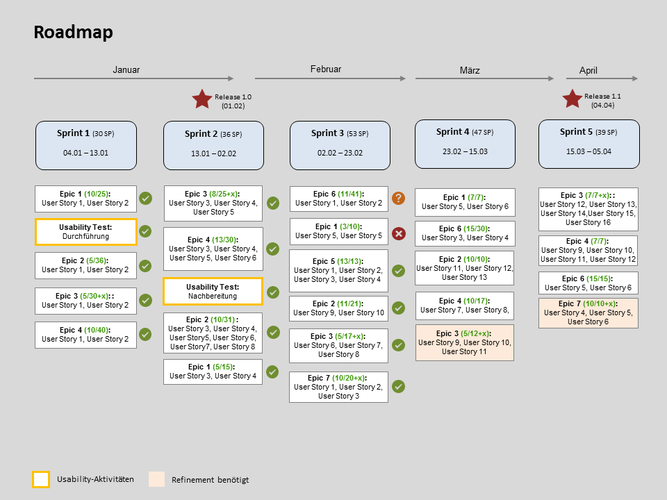The height and width of the screenshot is (500, 667).
Task: Select the Epic 4 (10/17) card
Action: [465, 306]
